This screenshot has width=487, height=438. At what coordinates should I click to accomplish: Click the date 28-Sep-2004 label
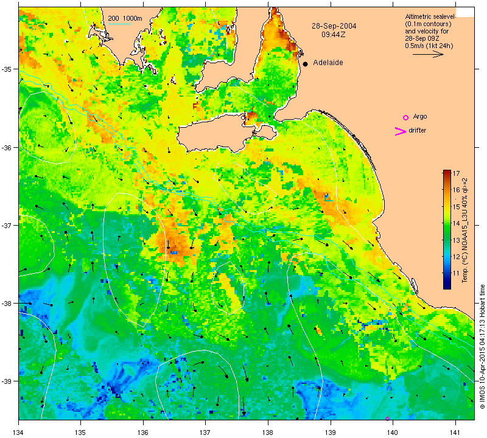point(334,26)
